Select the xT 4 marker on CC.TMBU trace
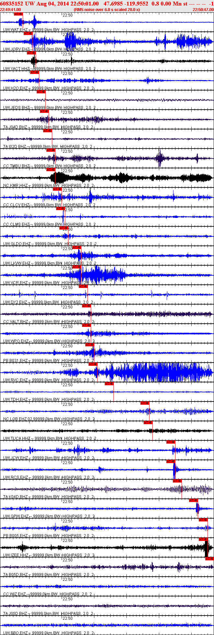 (51, 150)
